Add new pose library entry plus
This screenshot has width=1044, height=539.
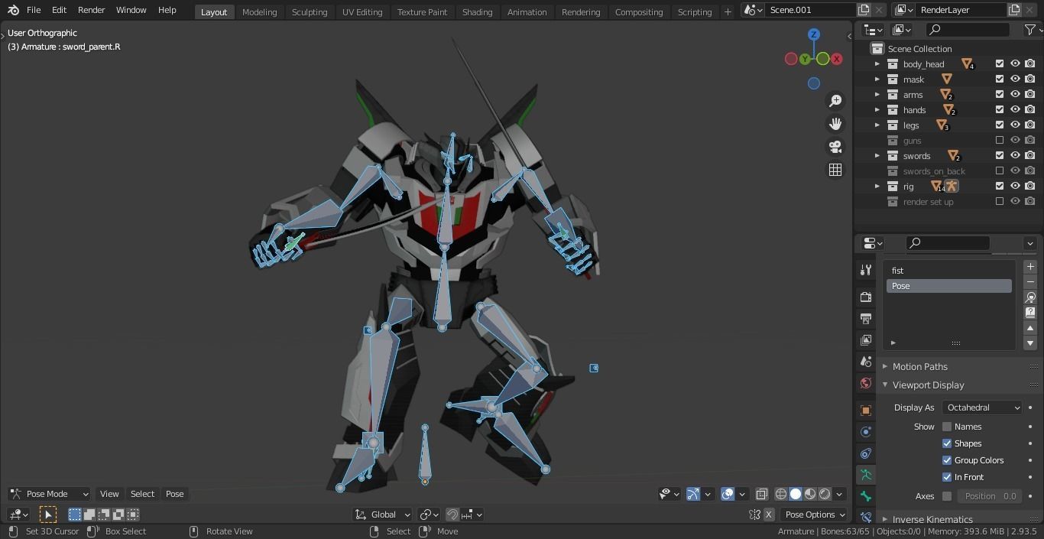tap(1030, 267)
